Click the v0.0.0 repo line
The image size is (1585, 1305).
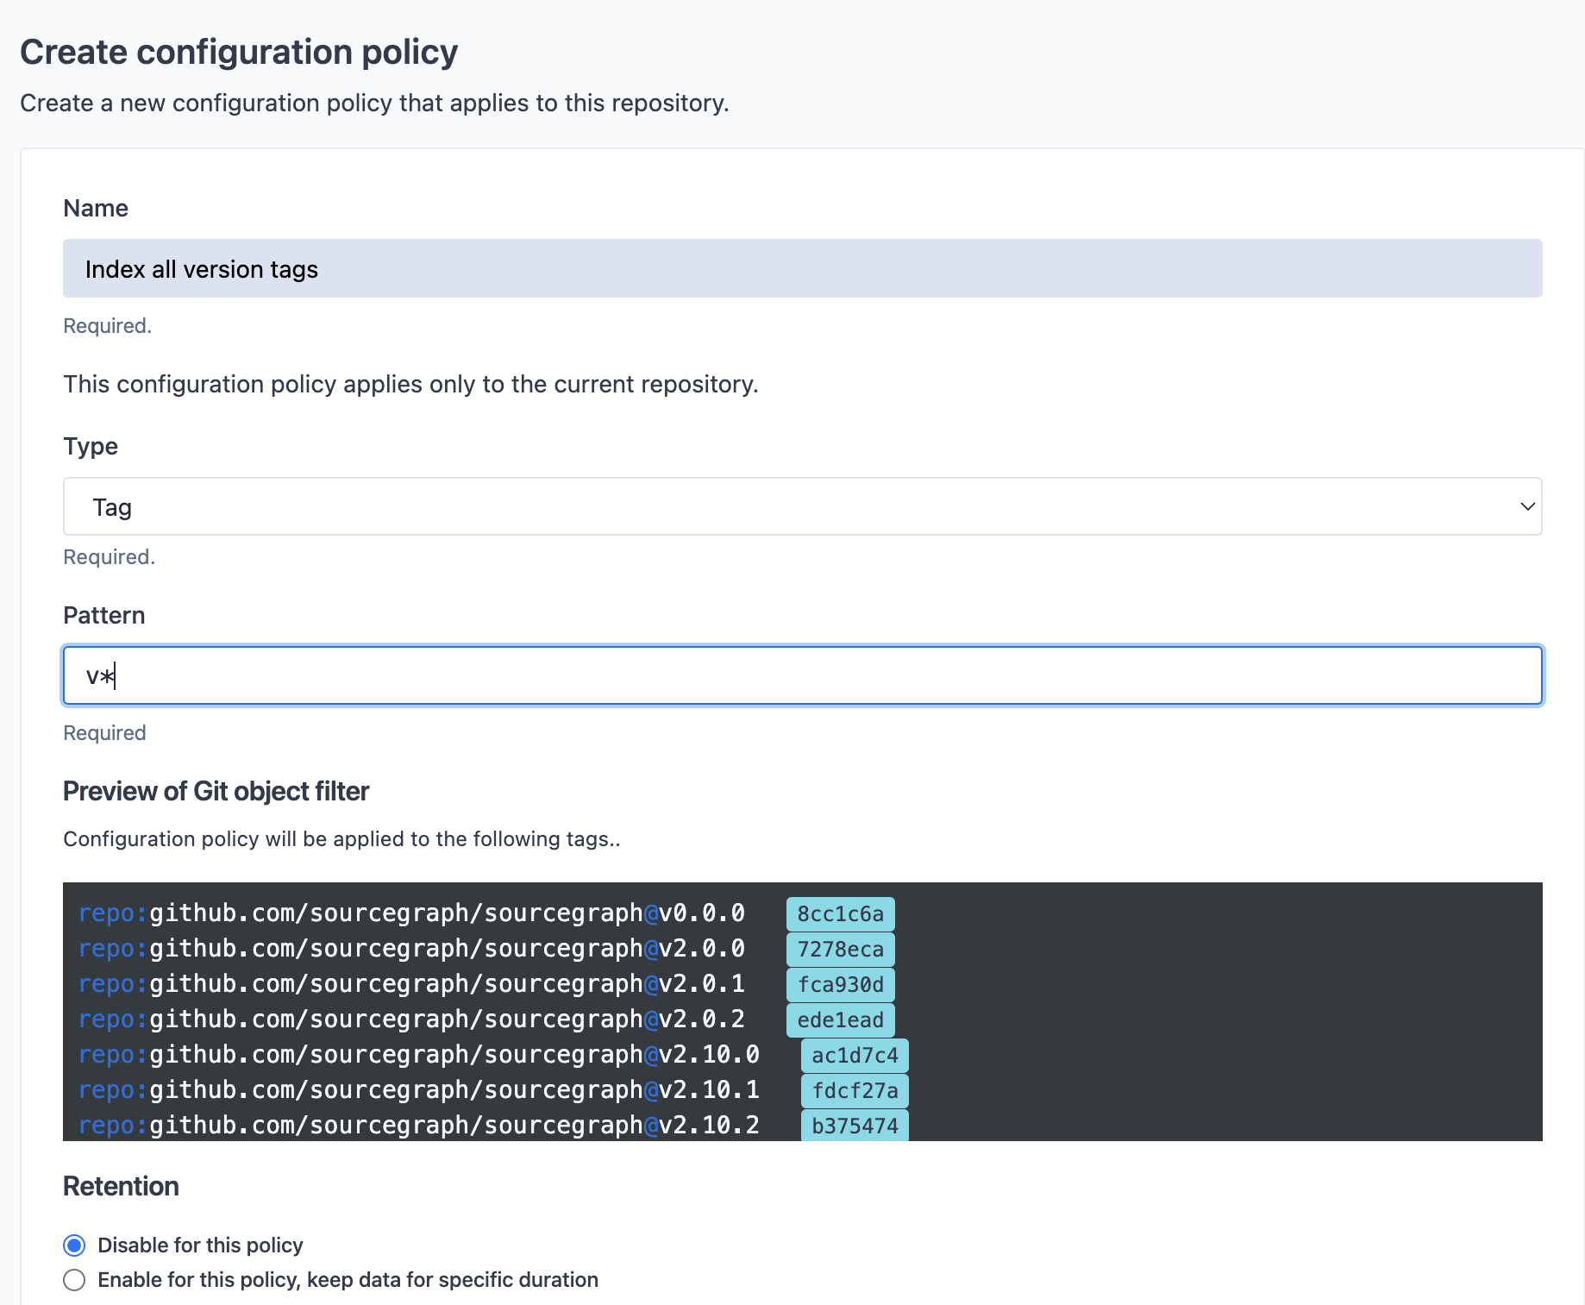click(411, 913)
